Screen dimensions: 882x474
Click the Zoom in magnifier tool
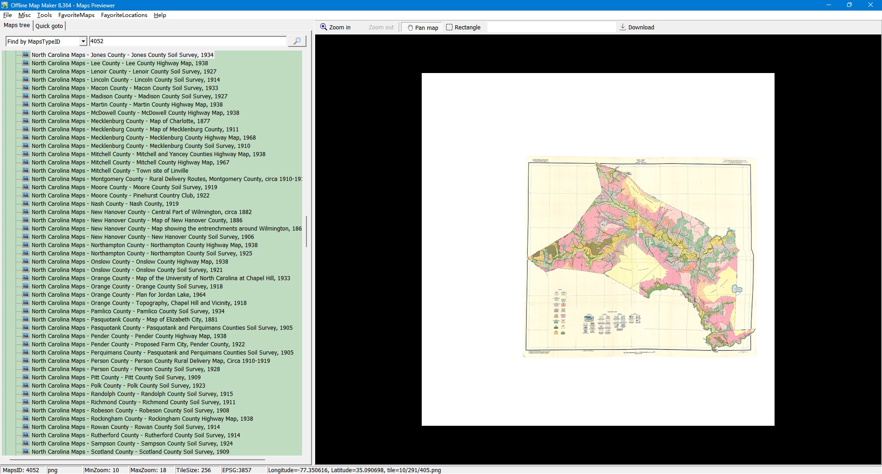[335, 28]
